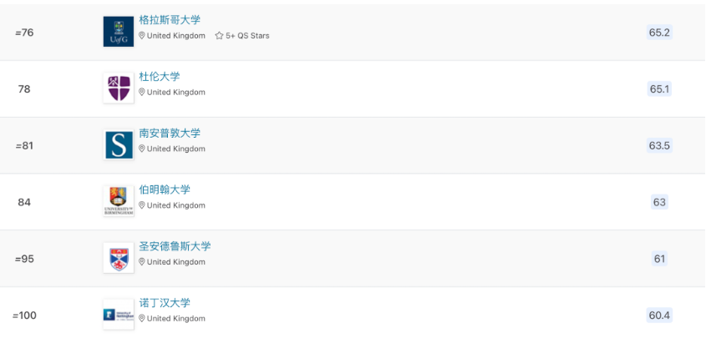
Task: Click the 5+ QS Stars label
Action: point(247,36)
